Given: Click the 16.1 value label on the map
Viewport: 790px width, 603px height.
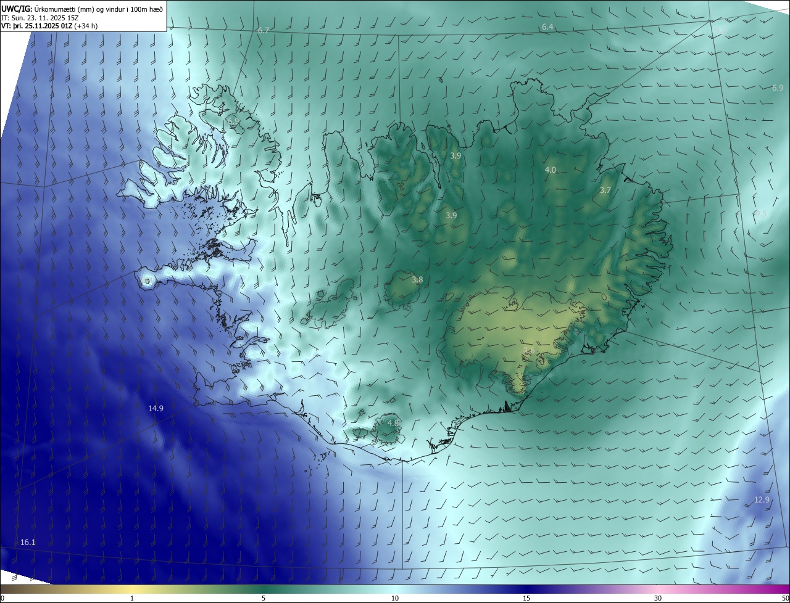Looking at the screenshot, I should [x=28, y=542].
